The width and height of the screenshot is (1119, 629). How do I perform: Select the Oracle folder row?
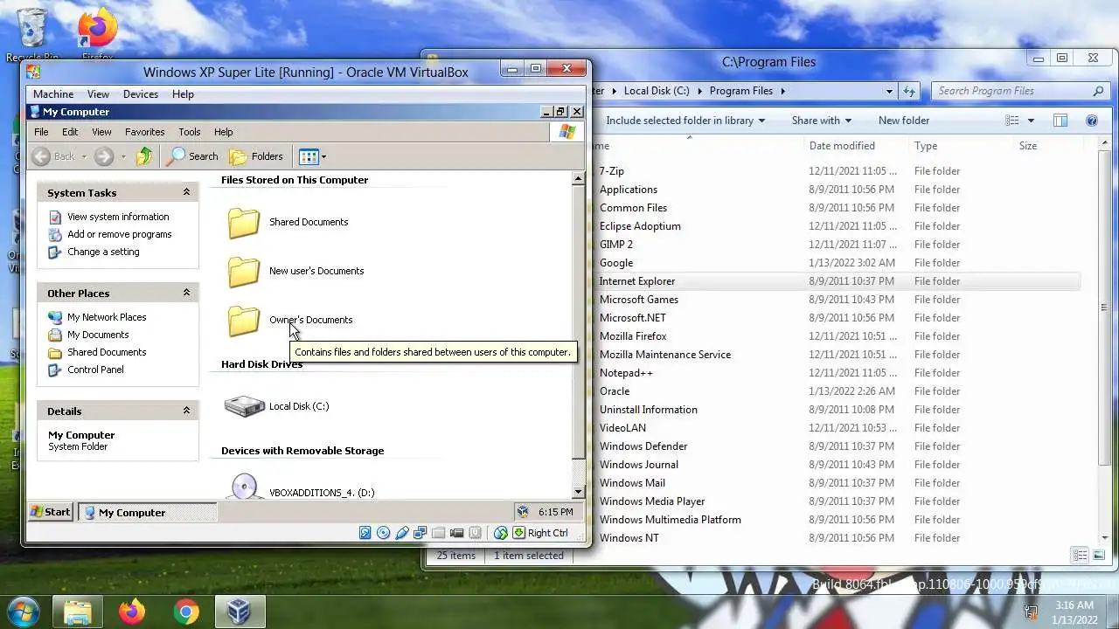(836, 391)
